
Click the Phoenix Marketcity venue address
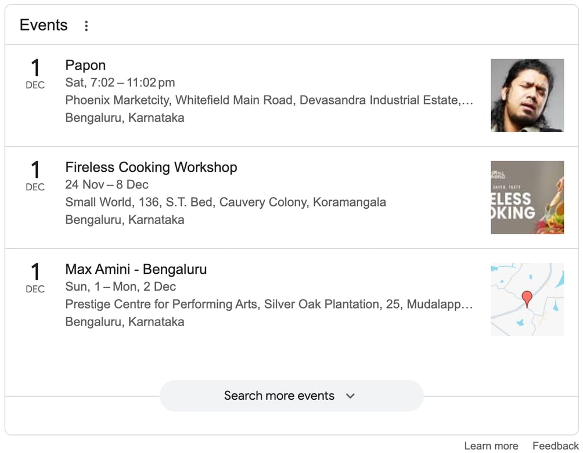pyautogui.click(x=269, y=100)
